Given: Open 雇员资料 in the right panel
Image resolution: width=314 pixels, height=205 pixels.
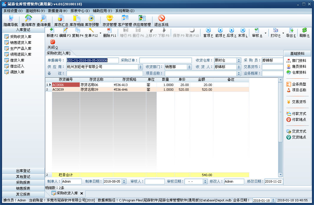Looking at the screenshot, I should click(296, 66).
